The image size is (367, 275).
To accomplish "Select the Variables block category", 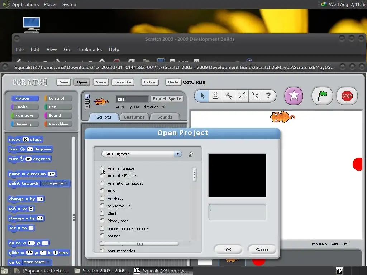I will (58, 124).
